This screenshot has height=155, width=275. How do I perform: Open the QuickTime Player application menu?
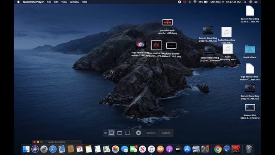point(34,2)
